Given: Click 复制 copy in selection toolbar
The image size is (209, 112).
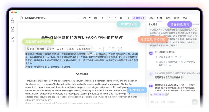Looking at the screenshot, I should click(x=70, y=49).
